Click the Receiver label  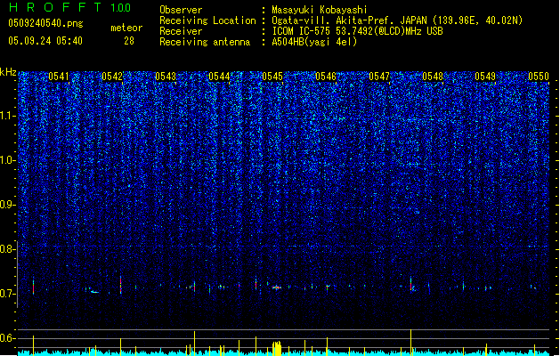click(x=181, y=31)
